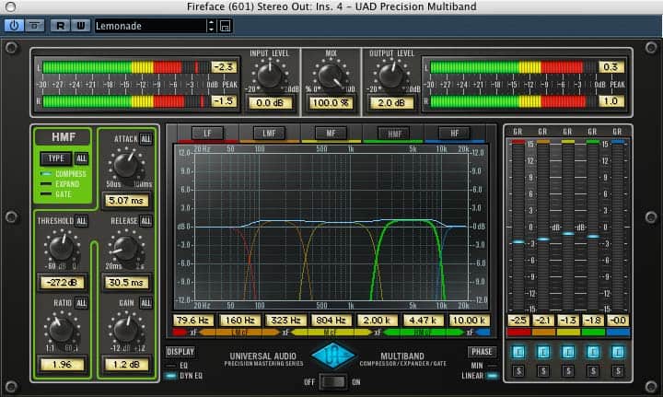Screen dimensions: 663x397
Task: Toggle the plugin bypass power button
Action: pos(14,26)
